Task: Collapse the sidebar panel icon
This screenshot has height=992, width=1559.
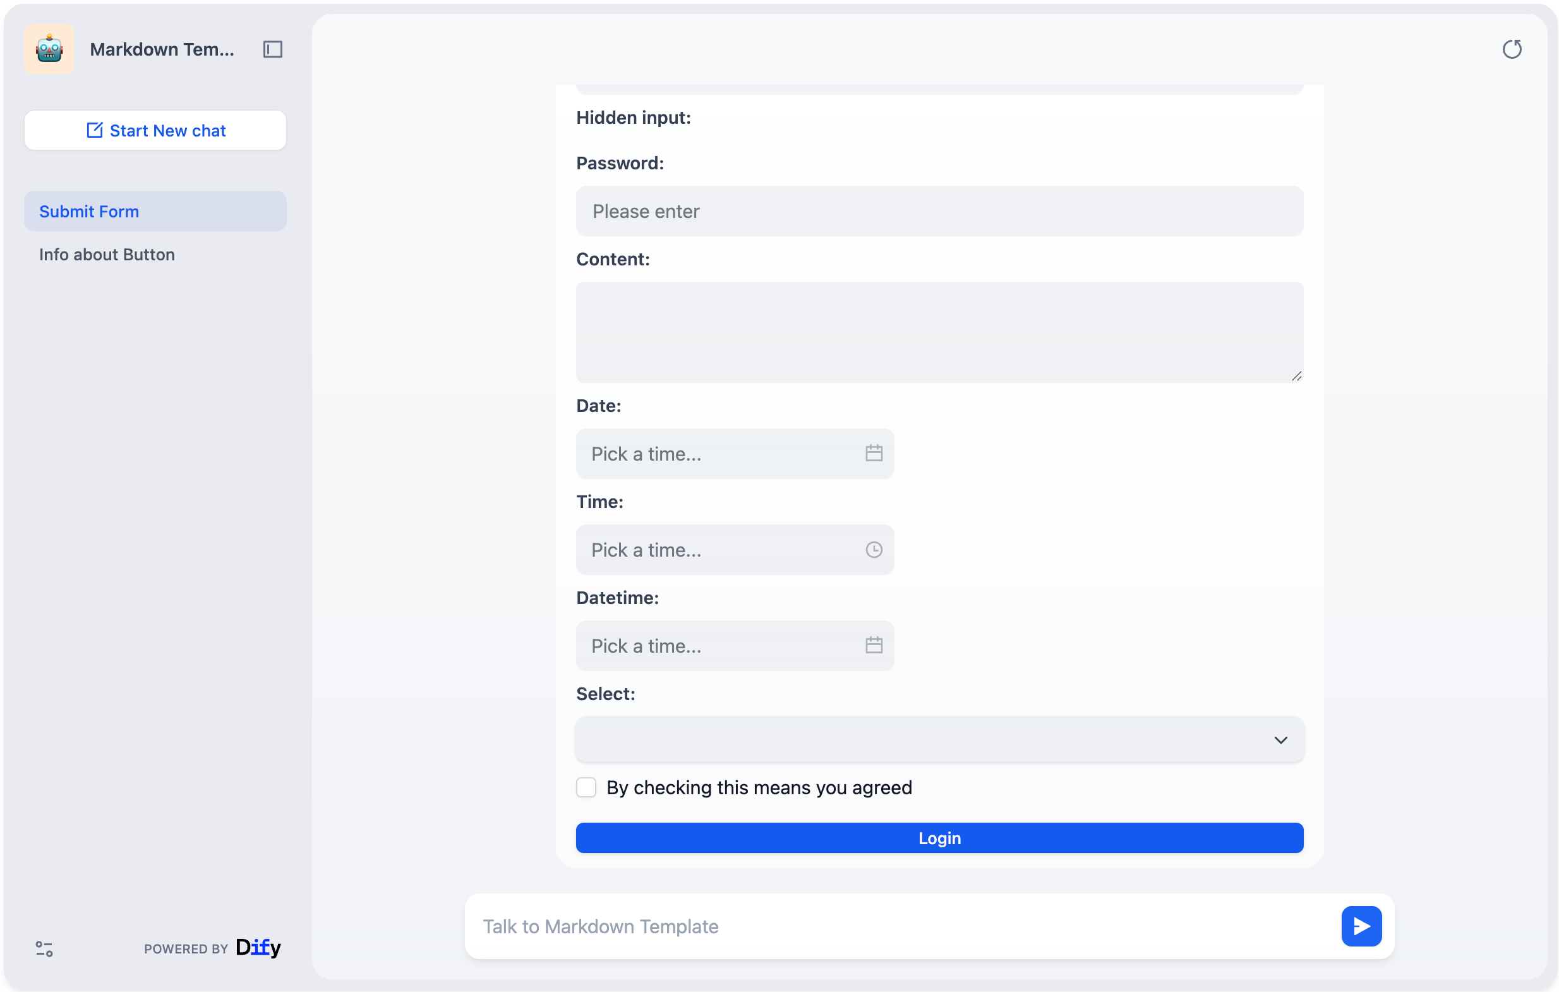Action: tap(272, 49)
